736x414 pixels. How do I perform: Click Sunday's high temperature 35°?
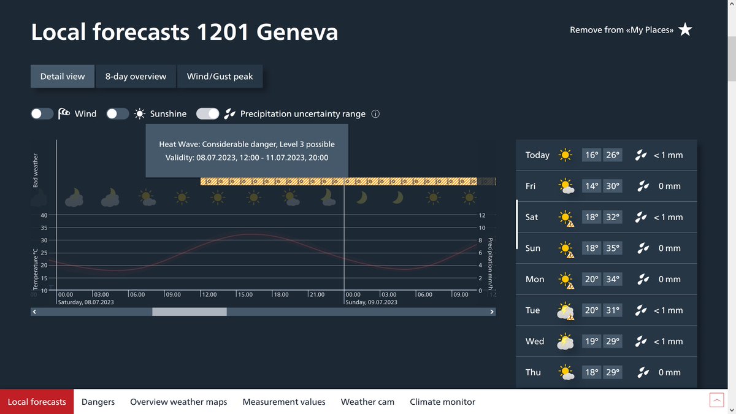pos(612,248)
